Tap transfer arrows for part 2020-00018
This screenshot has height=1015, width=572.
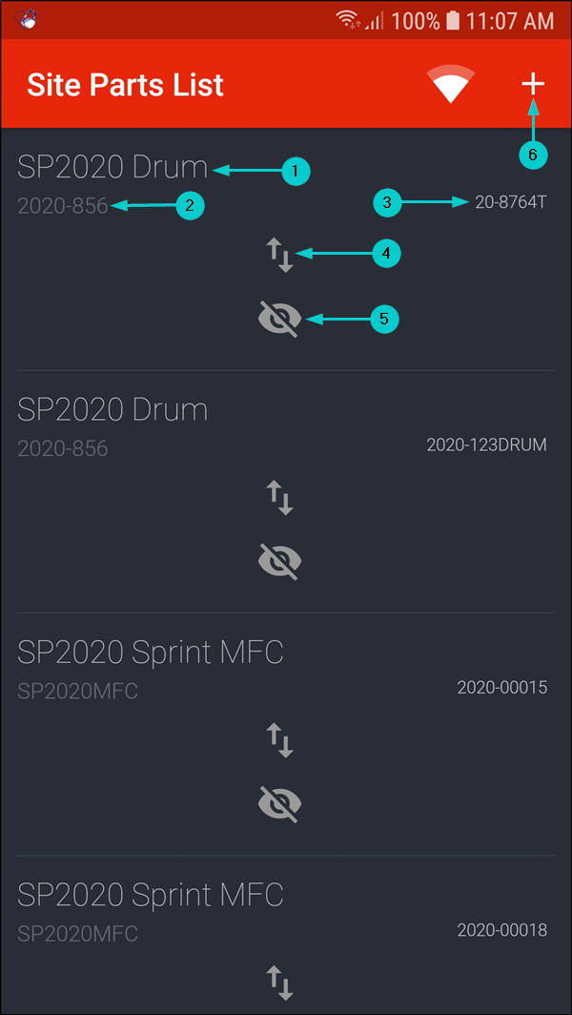pos(279,982)
